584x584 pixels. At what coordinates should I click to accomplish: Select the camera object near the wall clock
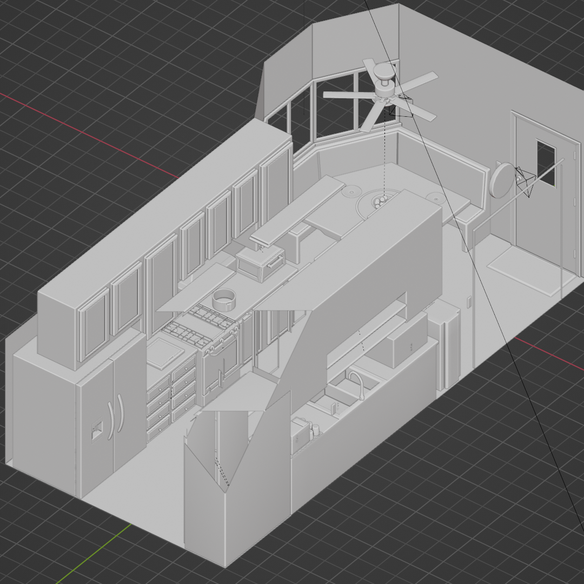[x=526, y=181]
